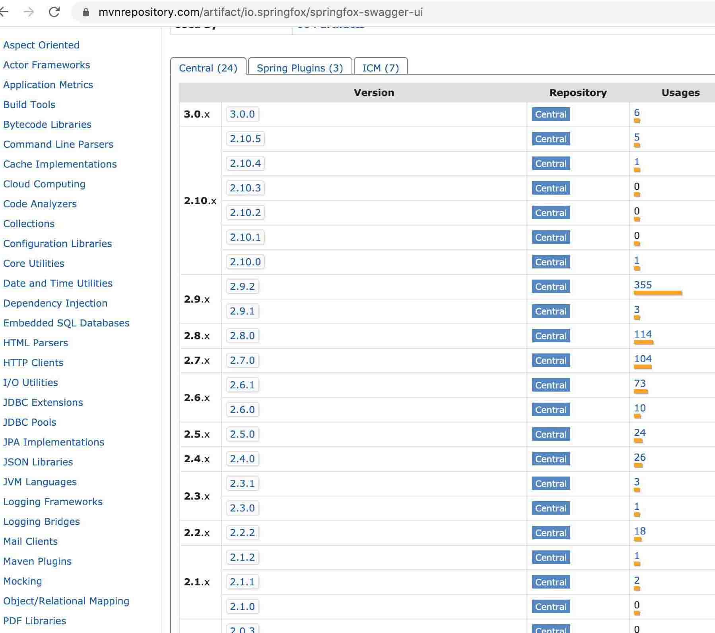The width and height of the screenshot is (715, 633).
Task: Click the browser back arrow
Action: point(4,12)
